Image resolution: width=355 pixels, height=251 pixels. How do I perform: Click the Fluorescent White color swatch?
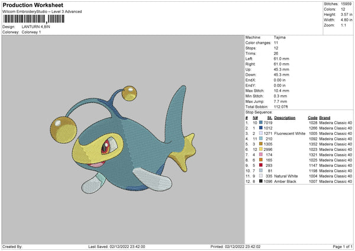[x=261, y=134]
